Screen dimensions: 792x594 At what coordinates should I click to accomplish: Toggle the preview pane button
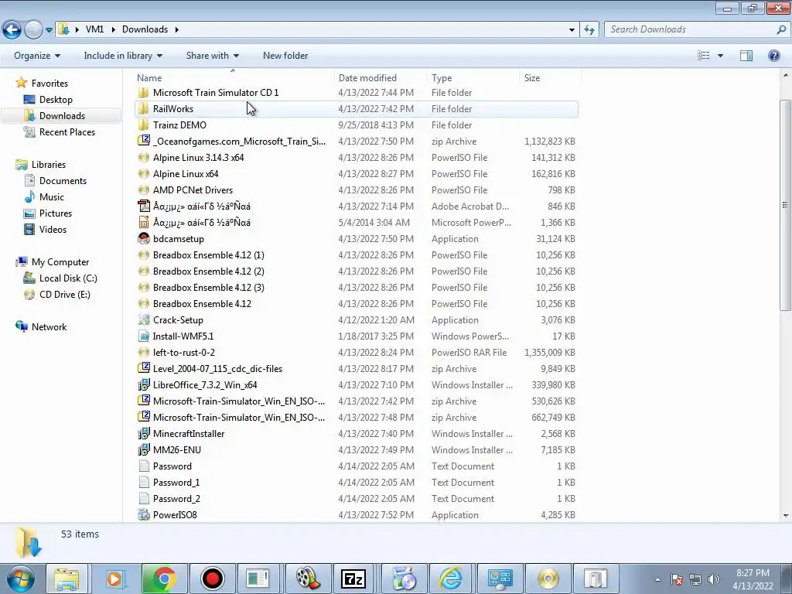point(746,56)
